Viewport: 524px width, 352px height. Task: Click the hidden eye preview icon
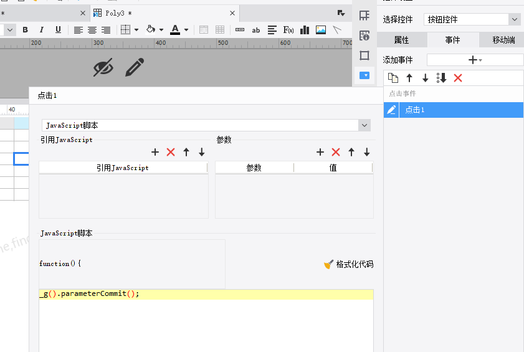(x=103, y=67)
